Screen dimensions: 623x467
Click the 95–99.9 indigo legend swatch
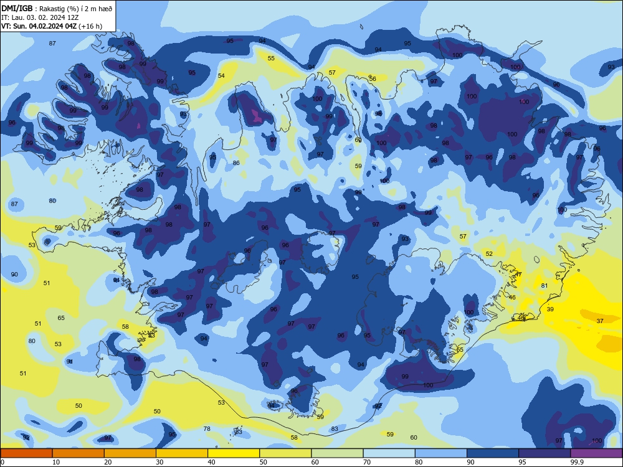click(x=545, y=453)
